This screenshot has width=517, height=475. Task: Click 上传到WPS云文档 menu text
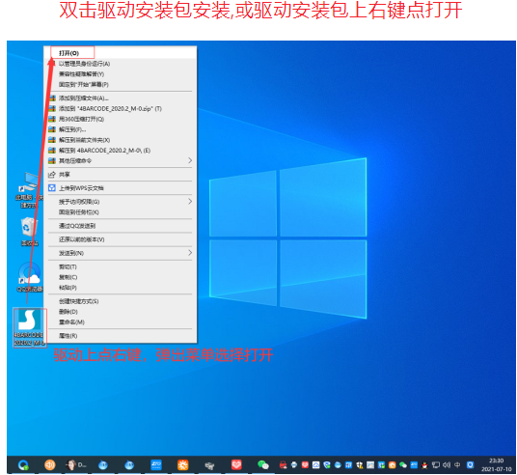click(x=81, y=188)
